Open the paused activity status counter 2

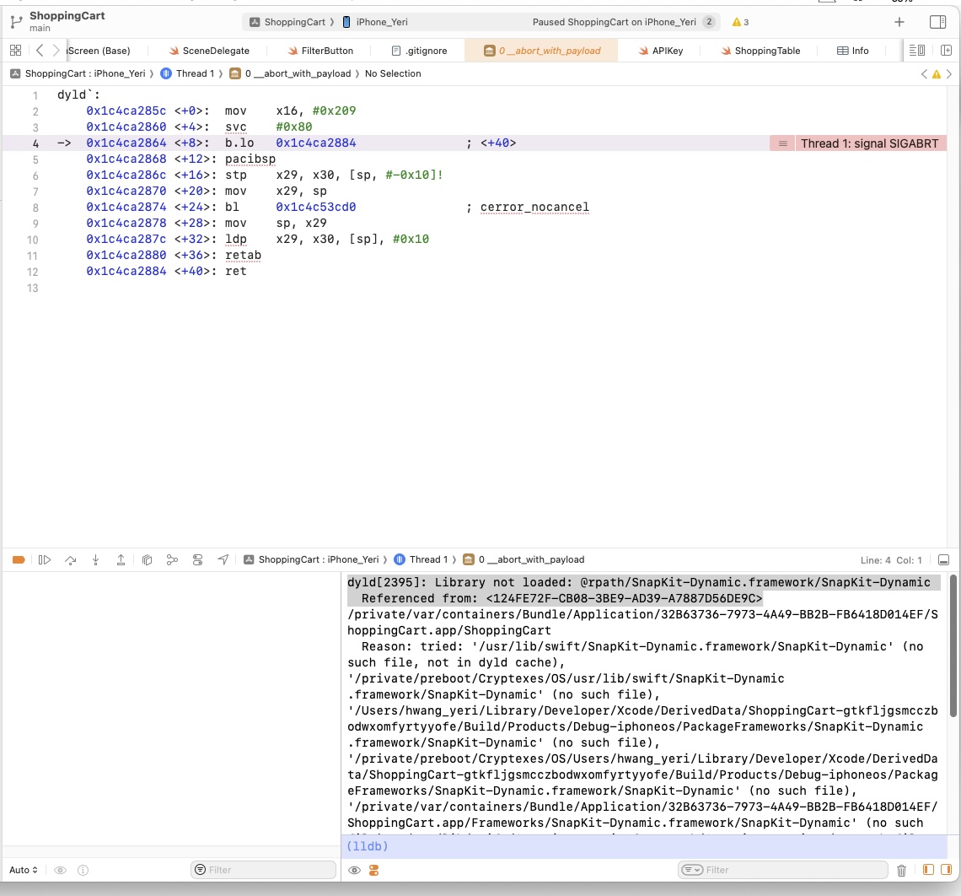click(709, 22)
